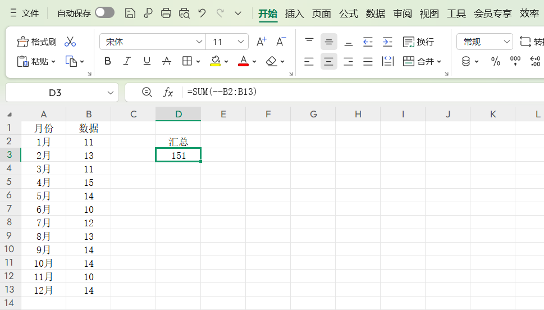544x310 pixels.
Task: Click the fx insert function icon
Action: (168, 92)
